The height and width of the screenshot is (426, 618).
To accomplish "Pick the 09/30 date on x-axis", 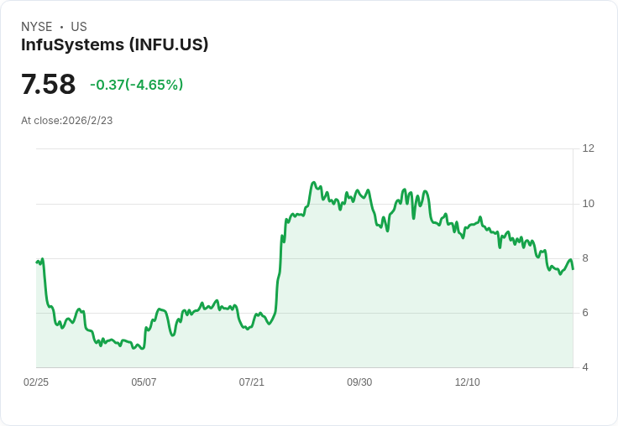I will [359, 382].
